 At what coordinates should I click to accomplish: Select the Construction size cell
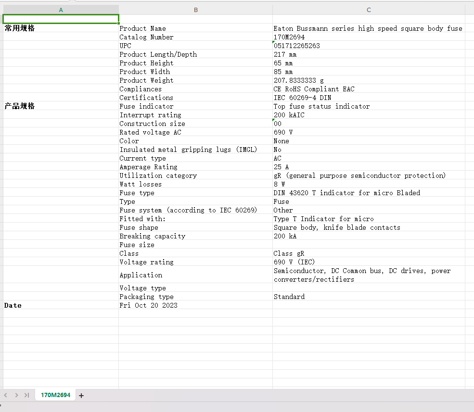pyautogui.click(x=195, y=124)
